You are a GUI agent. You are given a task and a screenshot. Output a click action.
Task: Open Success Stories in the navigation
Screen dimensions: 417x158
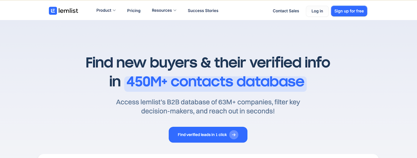pos(203,11)
